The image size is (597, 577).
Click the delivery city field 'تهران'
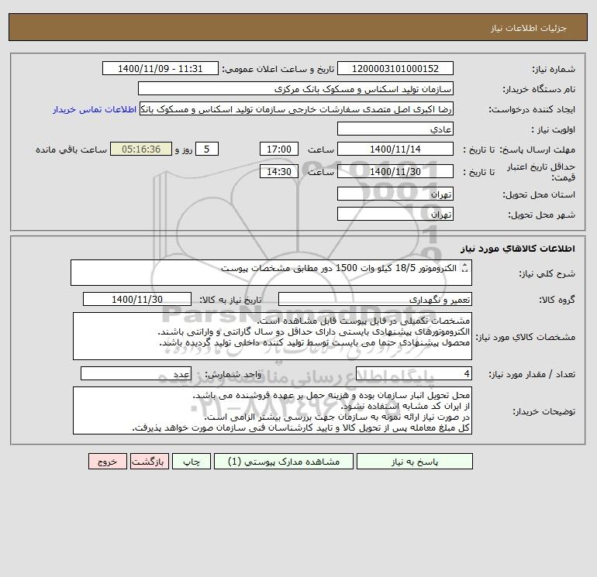(x=395, y=214)
